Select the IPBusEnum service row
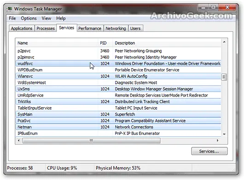 [118, 134]
